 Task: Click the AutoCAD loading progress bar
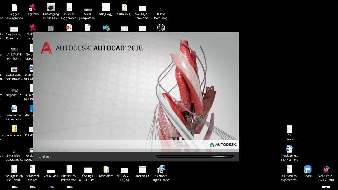[x=195, y=156]
